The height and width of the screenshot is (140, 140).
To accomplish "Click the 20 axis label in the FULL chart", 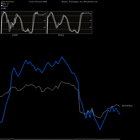I will (90, 27).
